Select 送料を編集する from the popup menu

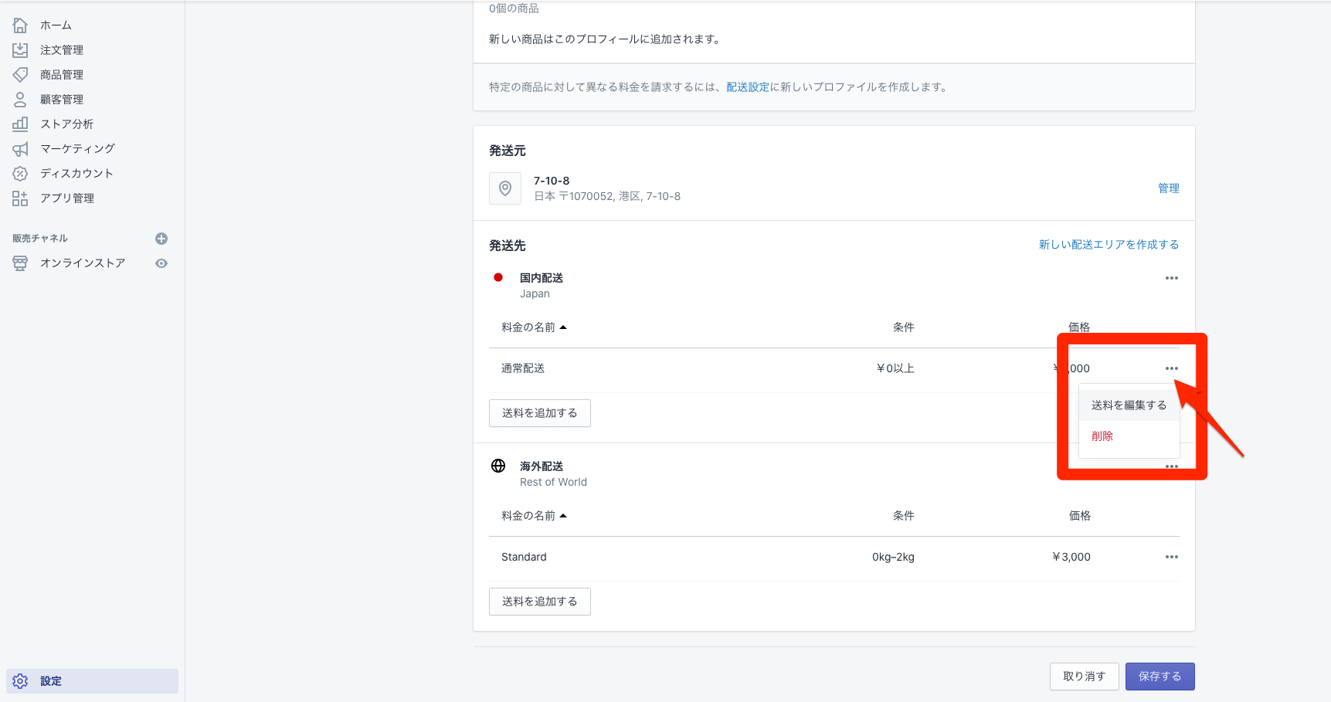tap(1129, 405)
